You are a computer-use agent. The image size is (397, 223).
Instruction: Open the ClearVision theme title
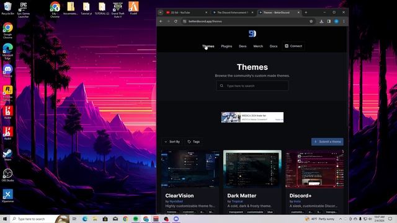(179, 196)
